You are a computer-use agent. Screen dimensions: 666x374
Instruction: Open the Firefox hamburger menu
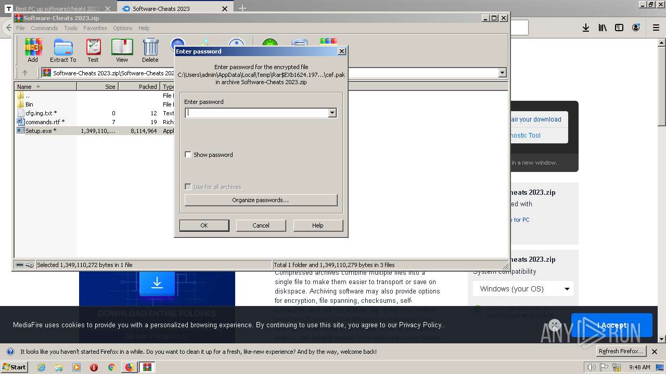coord(656,28)
